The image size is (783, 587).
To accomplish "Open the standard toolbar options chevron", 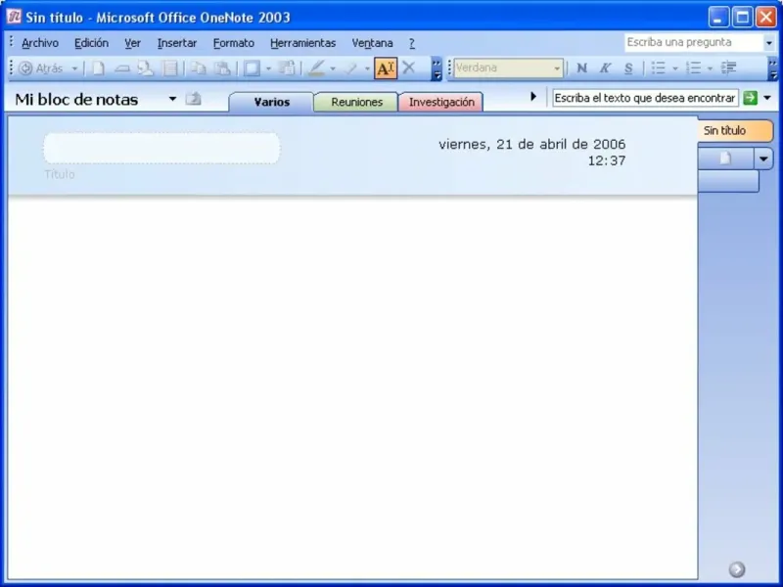I will (437, 68).
